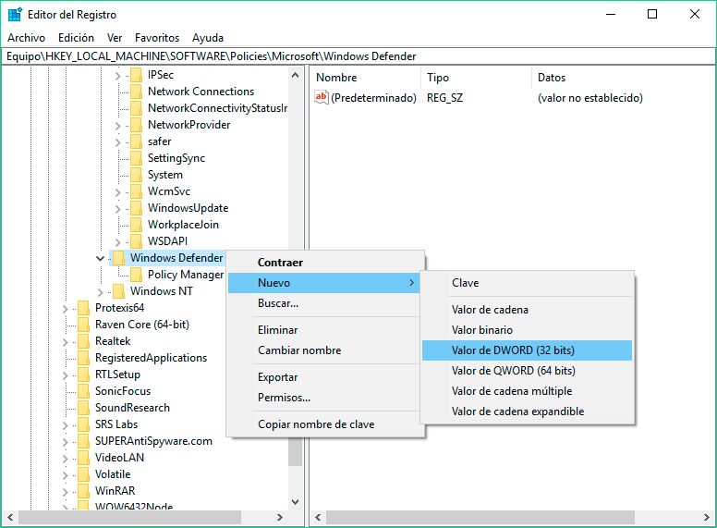Open the Favoritos menu
Screen dimensions: 717x528
(x=157, y=38)
